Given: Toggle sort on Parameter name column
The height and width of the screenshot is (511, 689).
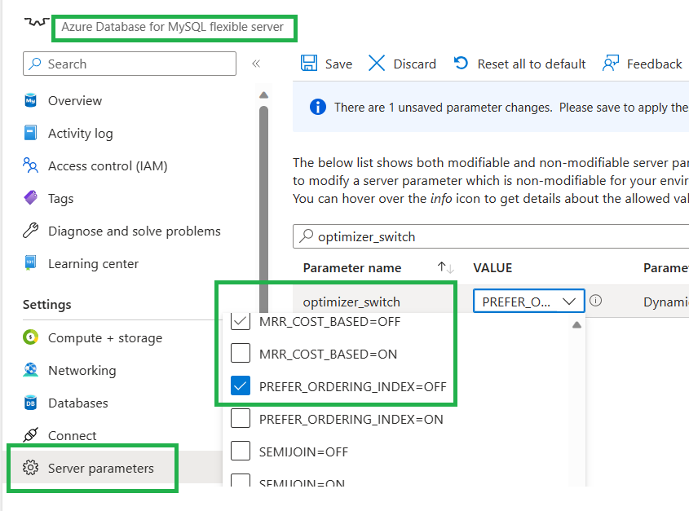Looking at the screenshot, I should (x=444, y=267).
